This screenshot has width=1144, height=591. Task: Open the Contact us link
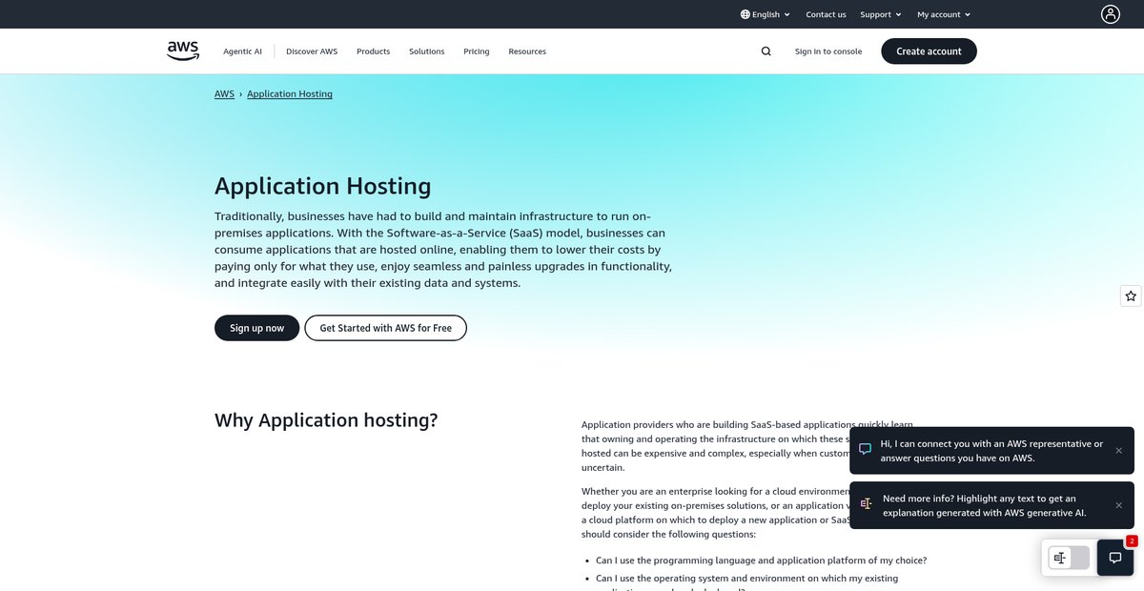pyautogui.click(x=826, y=14)
